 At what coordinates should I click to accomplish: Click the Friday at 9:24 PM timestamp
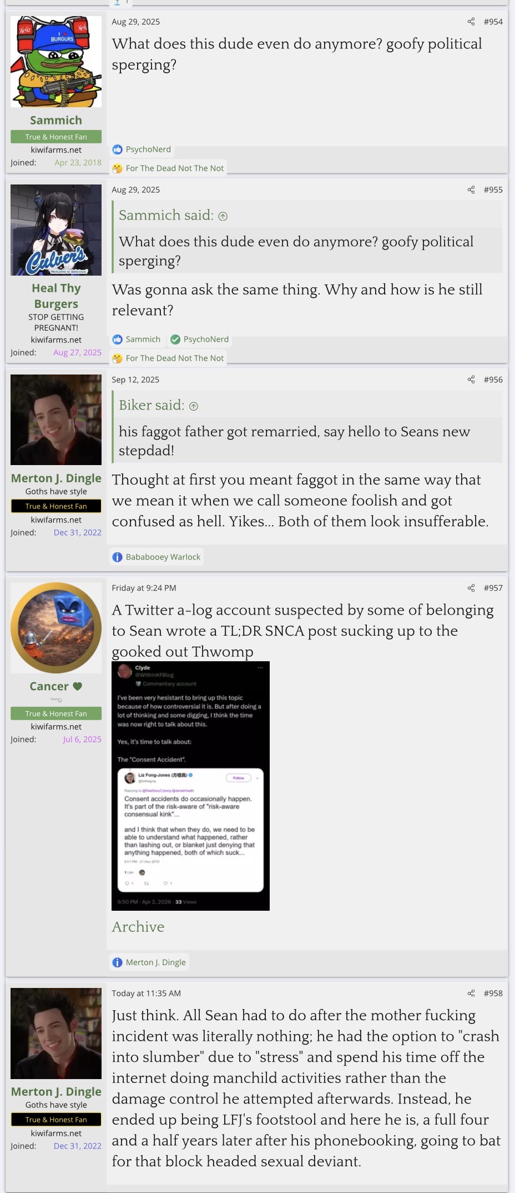click(x=144, y=588)
